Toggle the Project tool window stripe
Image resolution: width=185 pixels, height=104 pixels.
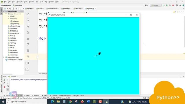1,11
